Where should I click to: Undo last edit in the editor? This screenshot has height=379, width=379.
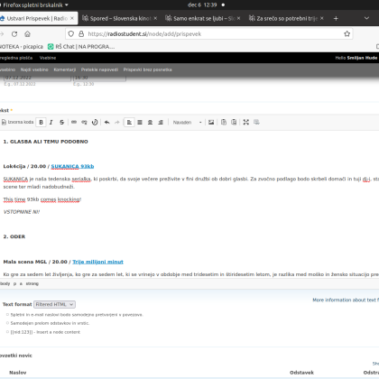pos(106,122)
